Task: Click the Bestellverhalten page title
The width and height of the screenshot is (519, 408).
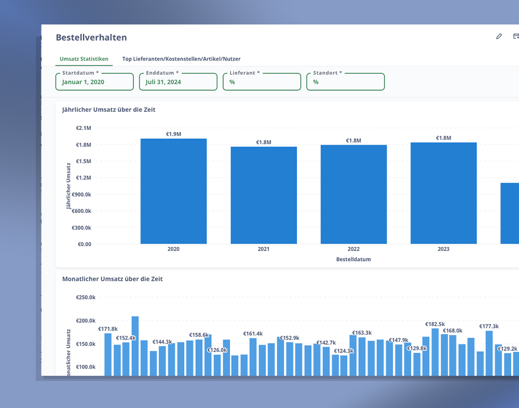Action: point(91,37)
